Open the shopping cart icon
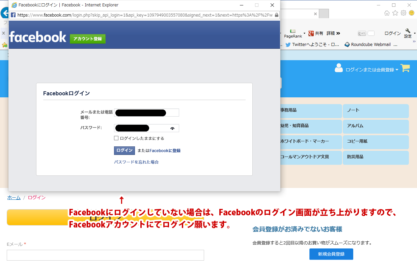This screenshot has height=264, width=417. coord(405,68)
